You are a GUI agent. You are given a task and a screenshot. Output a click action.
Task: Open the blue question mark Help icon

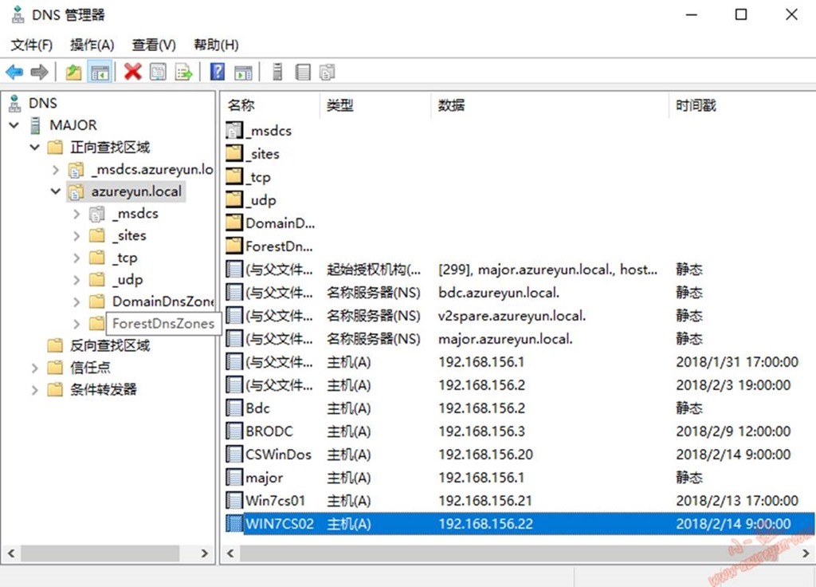(x=218, y=72)
